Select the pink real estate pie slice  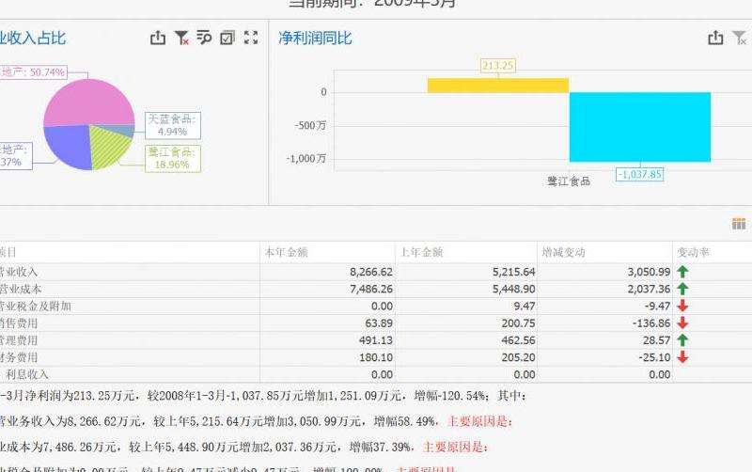point(89,102)
